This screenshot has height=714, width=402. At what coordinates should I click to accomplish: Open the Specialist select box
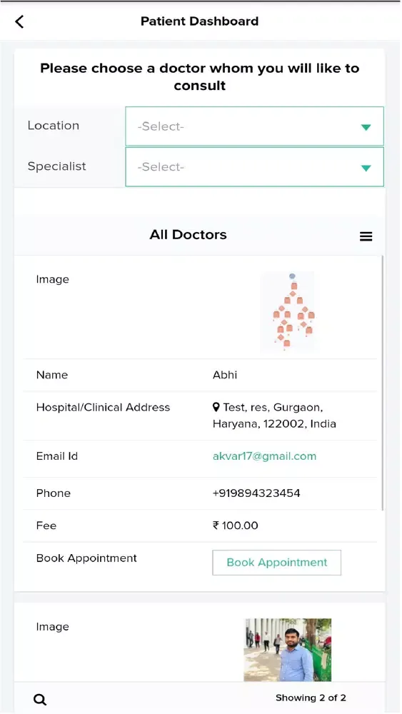point(254,166)
